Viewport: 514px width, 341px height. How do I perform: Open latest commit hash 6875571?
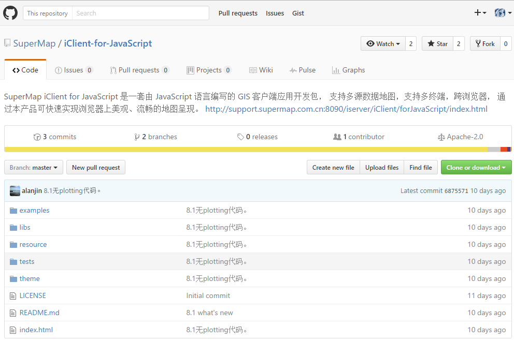456,191
